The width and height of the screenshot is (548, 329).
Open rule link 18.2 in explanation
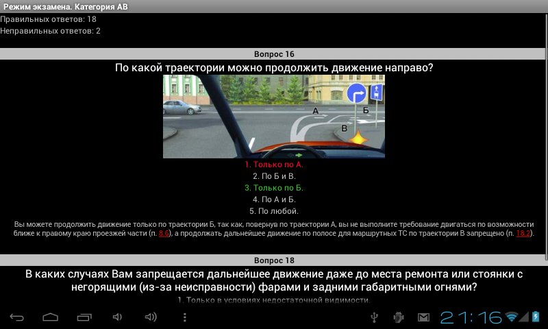click(x=523, y=233)
